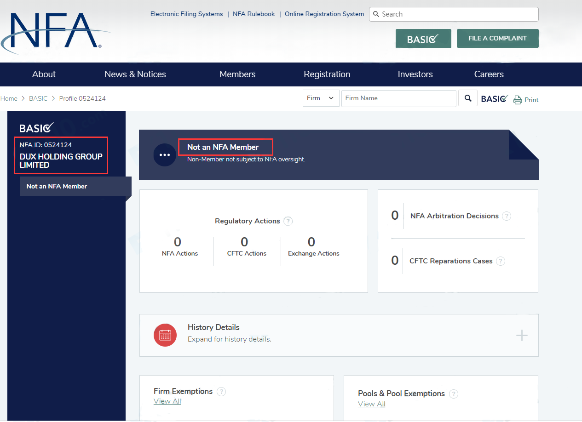Click help icon beside NFA Arbitration Decisions
Screen dimensions: 582x422
coord(507,216)
